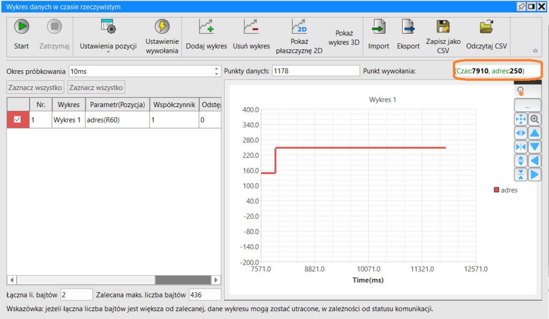Click the Współczynnik column header
Screen dimensions: 549x319
point(174,104)
